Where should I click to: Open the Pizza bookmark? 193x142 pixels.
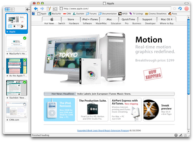pos(173,14)
